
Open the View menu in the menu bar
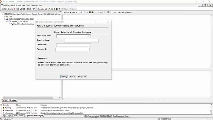tap(24, 5)
